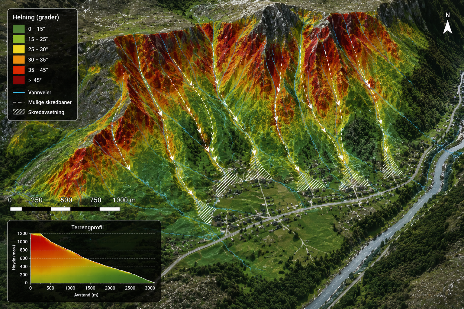Click the 500 label on the scale bar
464x309 pixels.
66,200
